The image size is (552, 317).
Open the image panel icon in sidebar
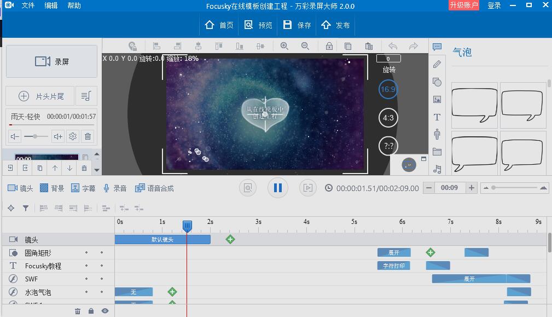pyautogui.click(x=437, y=100)
